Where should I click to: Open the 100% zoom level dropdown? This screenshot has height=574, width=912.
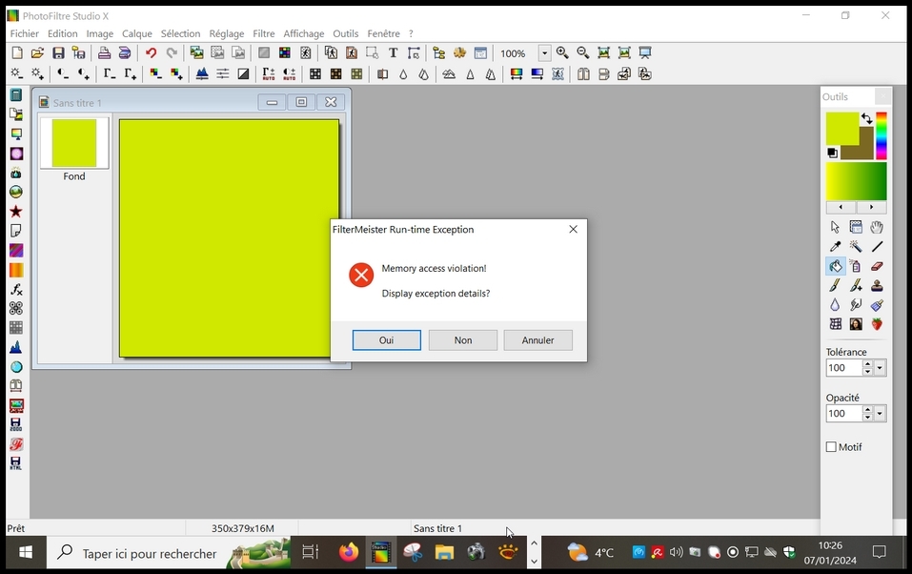(544, 53)
